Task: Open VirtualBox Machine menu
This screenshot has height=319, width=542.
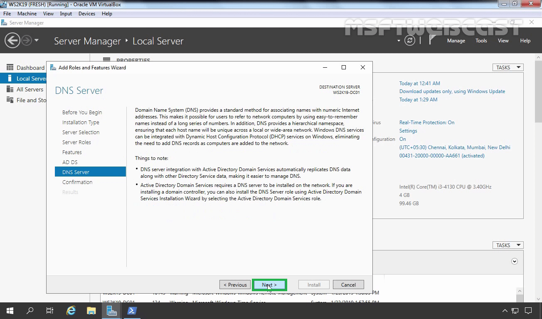Action: tap(27, 14)
